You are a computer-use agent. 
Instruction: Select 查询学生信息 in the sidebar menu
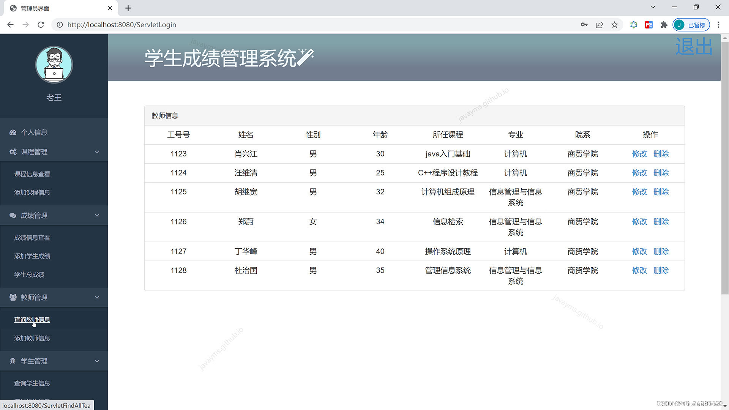pos(32,383)
